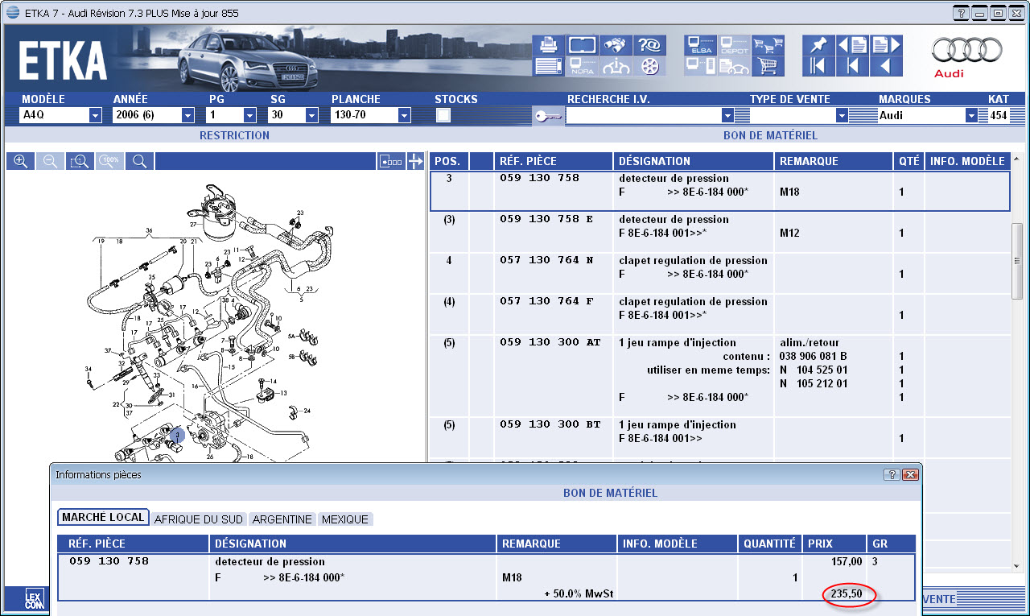Open the binoculars search tool
The image size is (1030, 616).
(615, 45)
